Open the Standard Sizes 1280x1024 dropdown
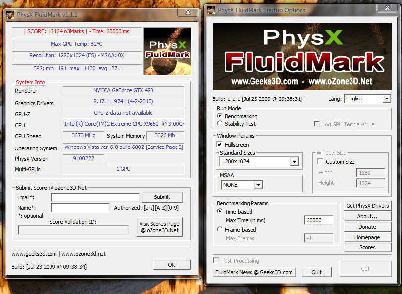The image size is (402, 294). 259,161
